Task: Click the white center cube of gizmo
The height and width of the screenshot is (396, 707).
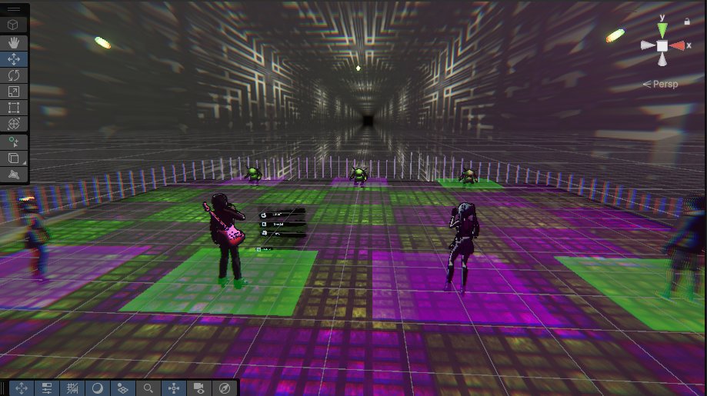Action: (662, 45)
